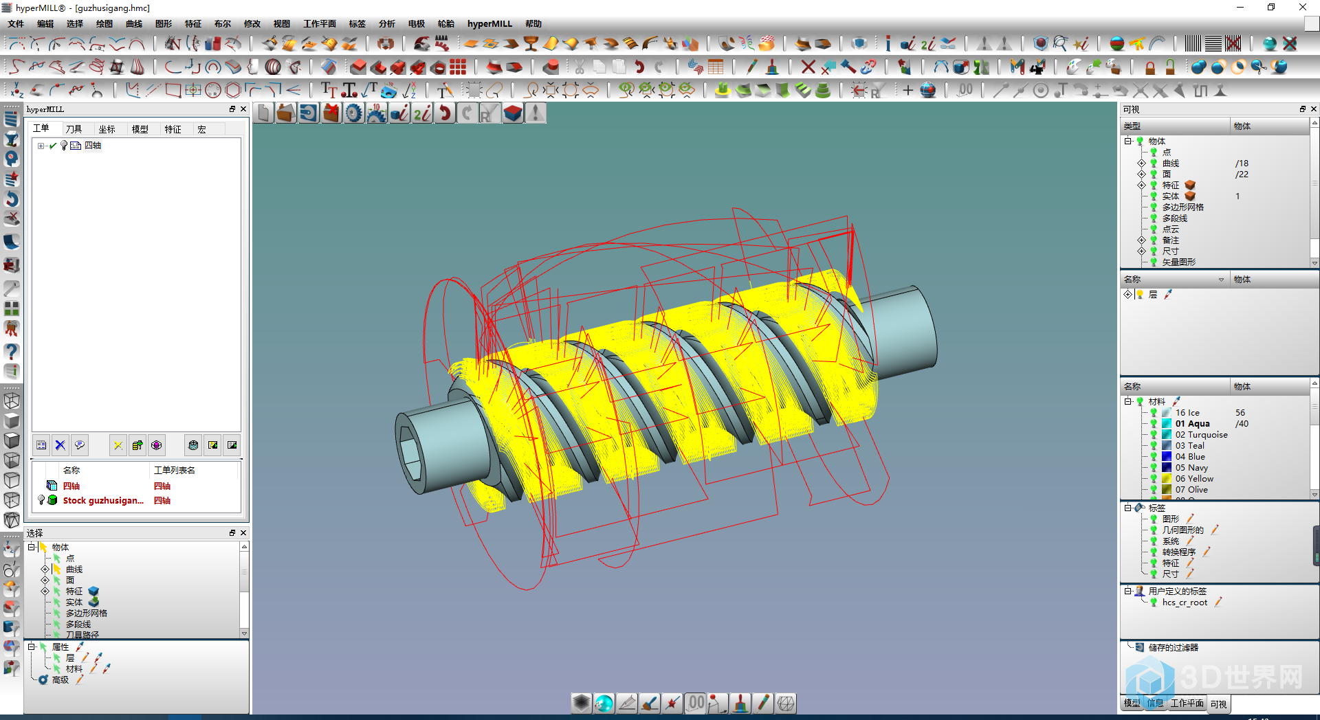Open the 文件 menu

coord(16,24)
